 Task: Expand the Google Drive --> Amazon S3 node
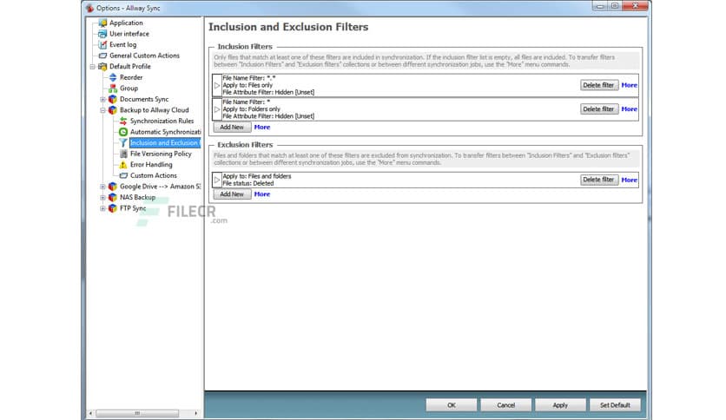(x=102, y=187)
